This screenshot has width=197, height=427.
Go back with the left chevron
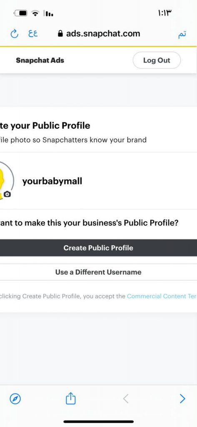[125, 399]
